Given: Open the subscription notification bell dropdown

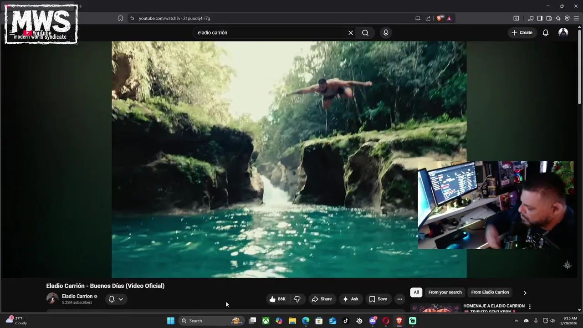Looking at the screenshot, I should tap(116, 299).
